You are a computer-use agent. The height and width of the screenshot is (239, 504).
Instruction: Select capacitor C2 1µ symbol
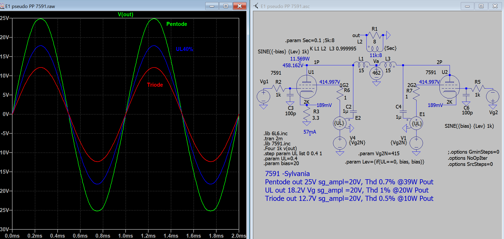click(x=353, y=111)
